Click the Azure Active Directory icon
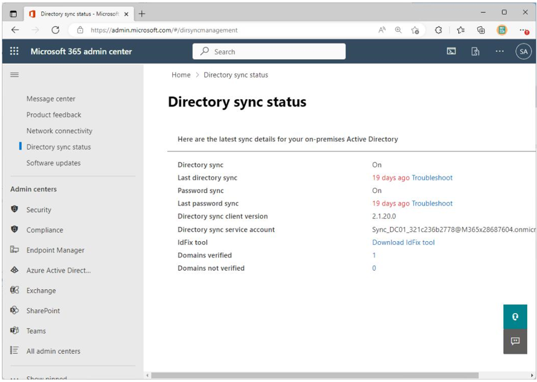The image size is (537, 382). click(x=14, y=269)
